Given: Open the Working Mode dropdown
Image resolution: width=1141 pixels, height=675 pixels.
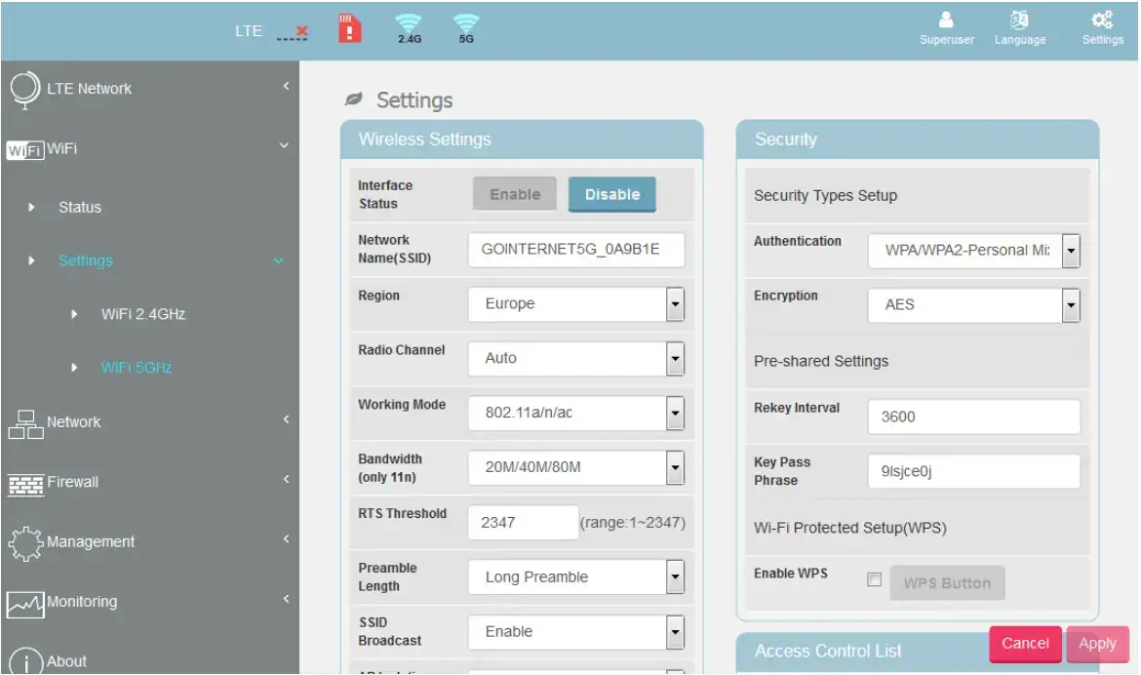Looking at the screenshot, I should [575, 414].
